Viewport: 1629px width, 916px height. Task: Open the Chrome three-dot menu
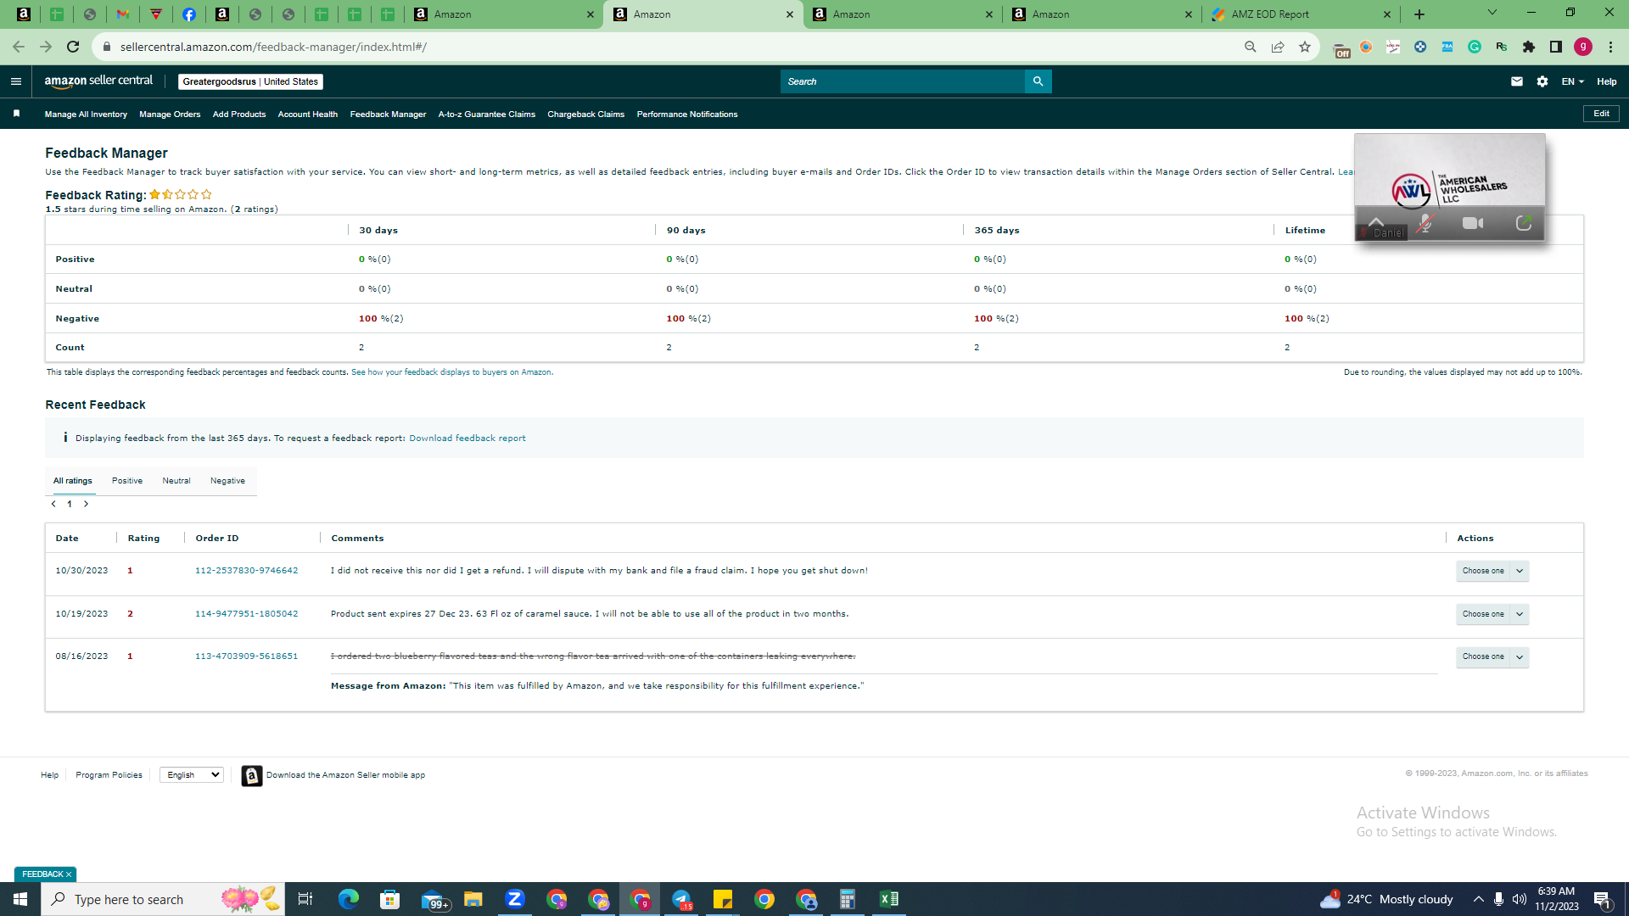click(x=1610, y=47)
